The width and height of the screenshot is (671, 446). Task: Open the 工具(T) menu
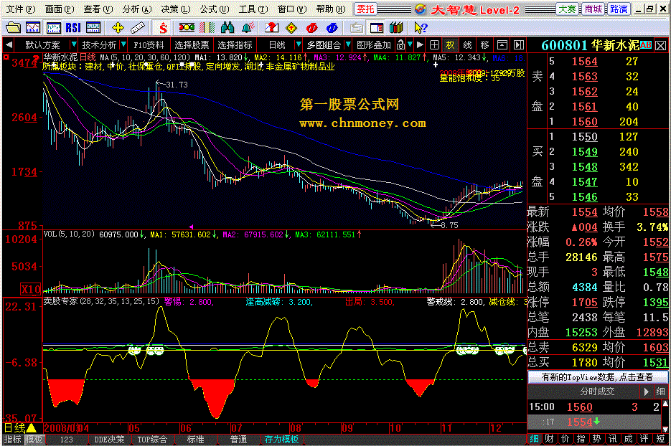tap(253, 9)
